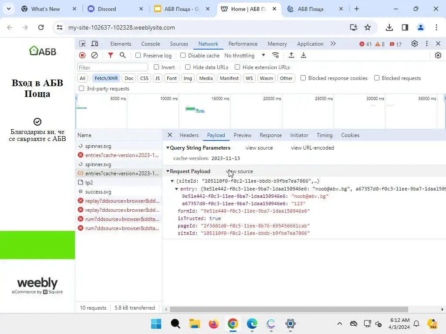The height and width of the screenshot is (334, 446).
Task: Open Chrome downloads icon
Action: coord(389,27)
